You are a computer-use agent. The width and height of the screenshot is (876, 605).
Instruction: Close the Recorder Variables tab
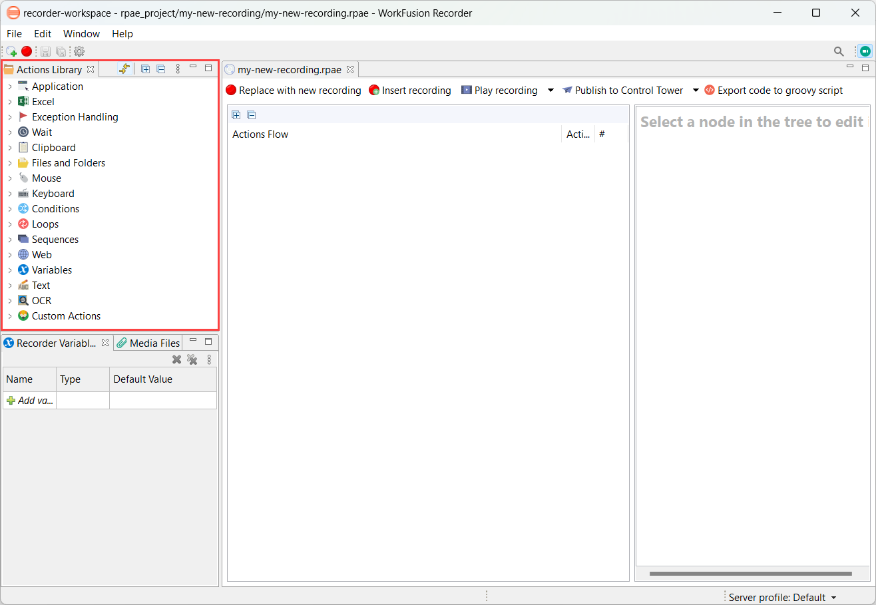tap(105, 343)
